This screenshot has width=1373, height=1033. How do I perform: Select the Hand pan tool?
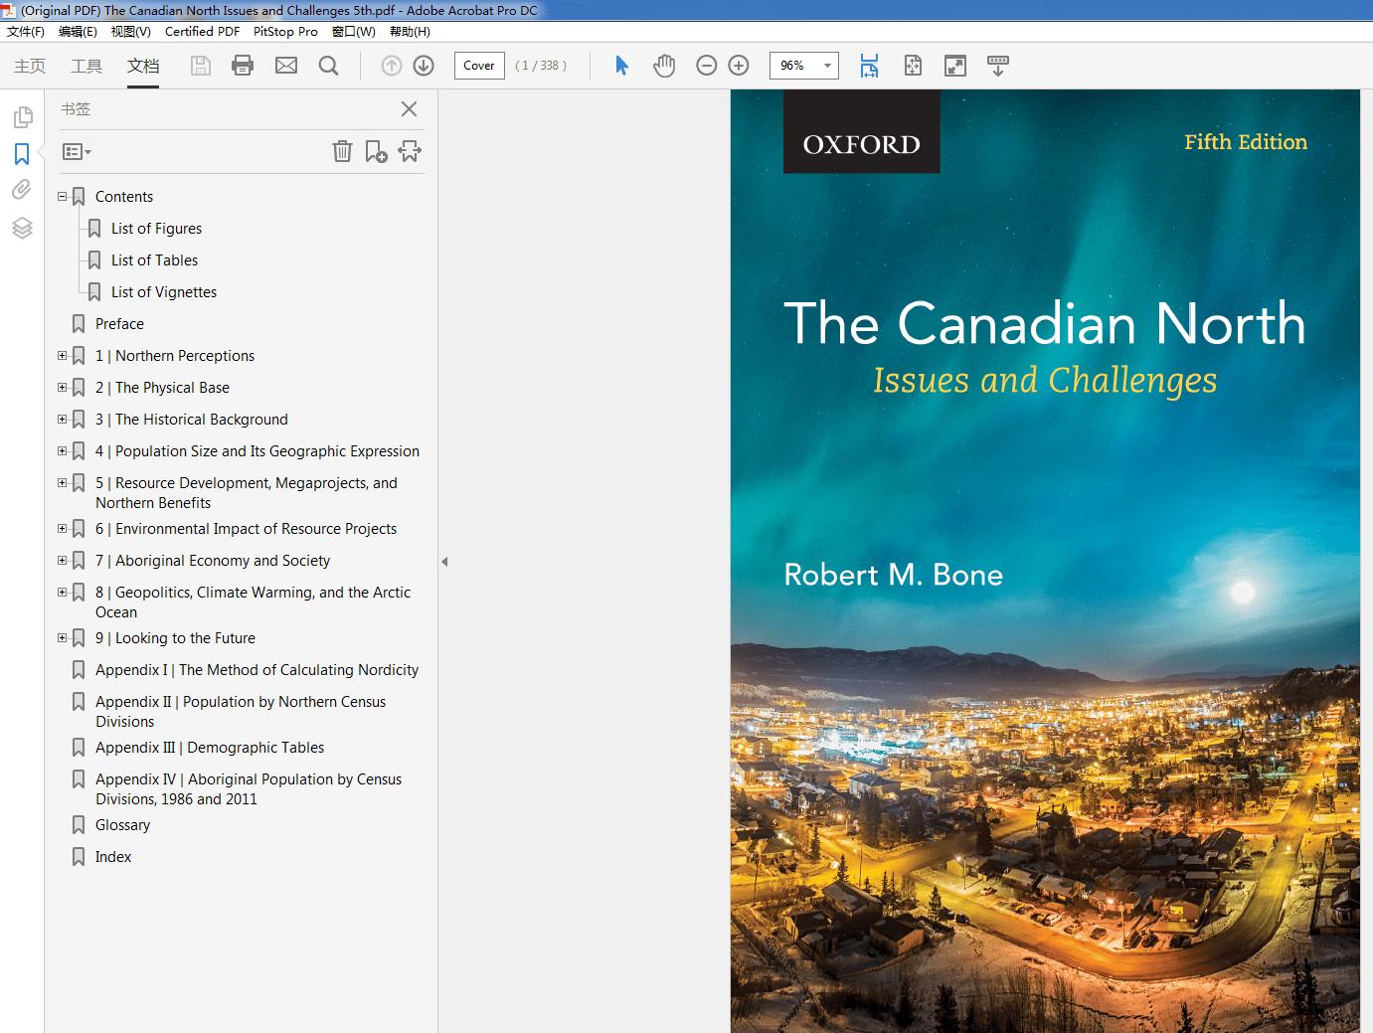pyautogui.click(x=664, y=66)
